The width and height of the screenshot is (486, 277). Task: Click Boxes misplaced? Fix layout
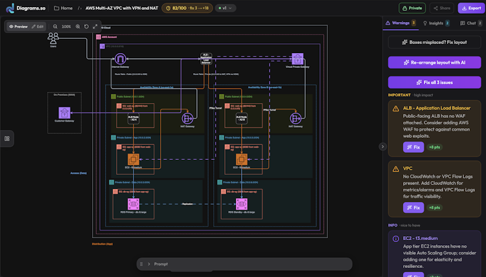tap(435, 42)
